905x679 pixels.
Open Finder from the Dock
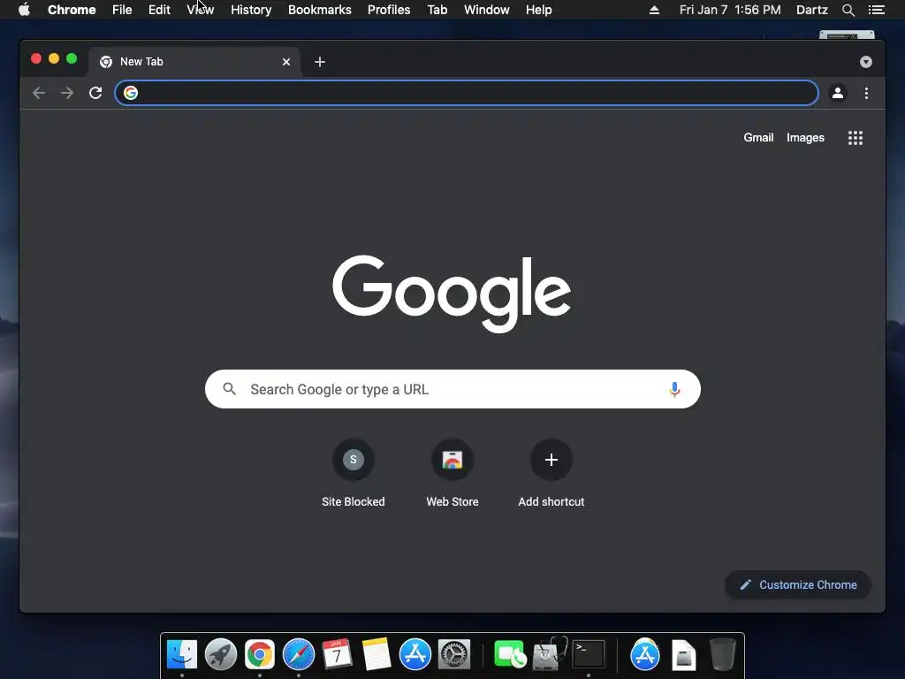182,655
